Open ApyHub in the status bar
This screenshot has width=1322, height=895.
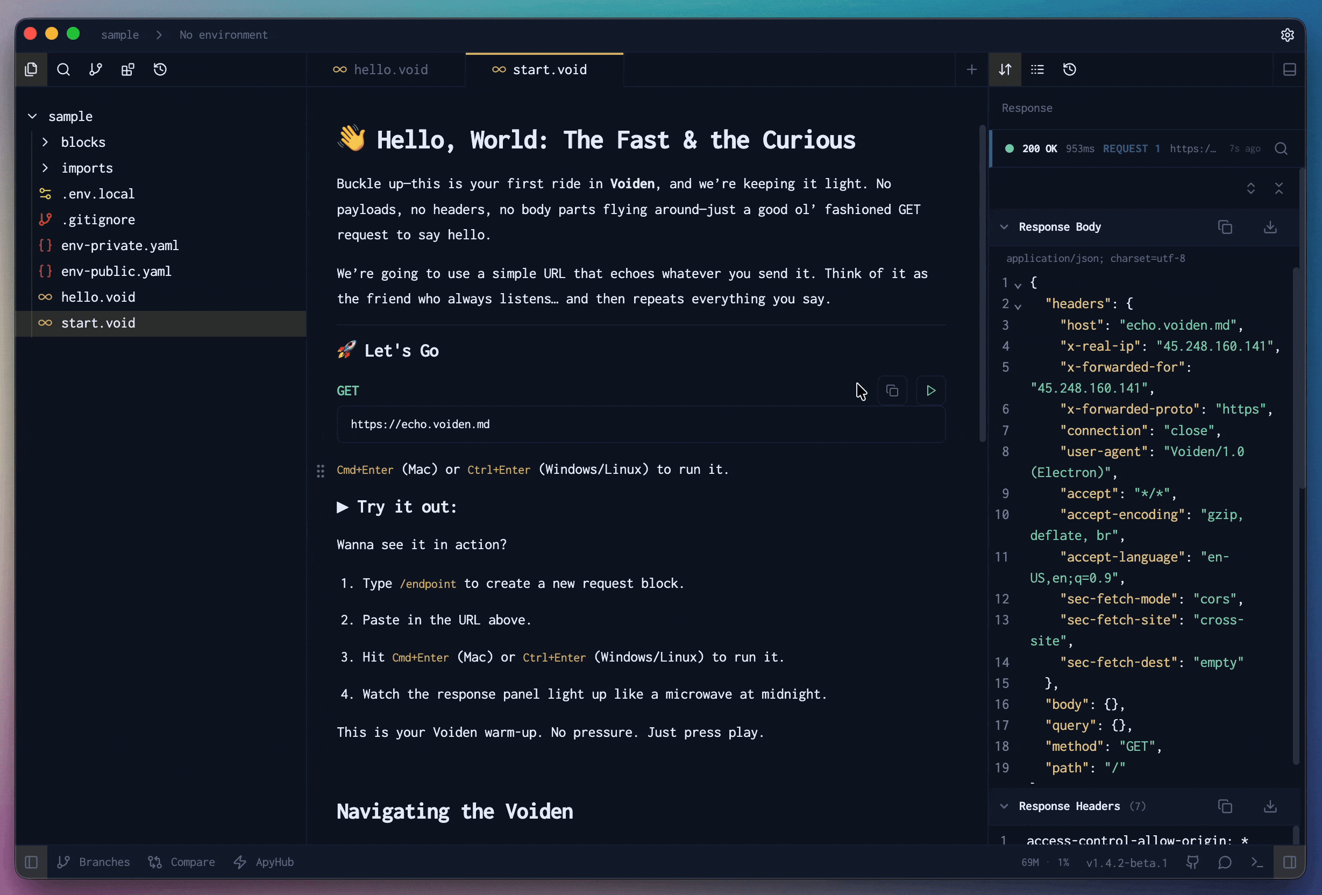pos(264,862)
